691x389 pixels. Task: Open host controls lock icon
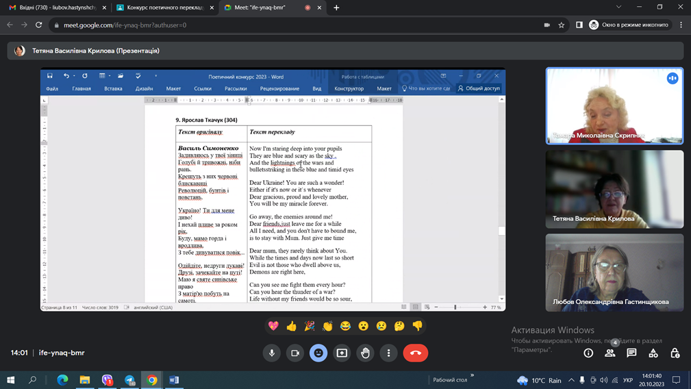coord(675,353)
